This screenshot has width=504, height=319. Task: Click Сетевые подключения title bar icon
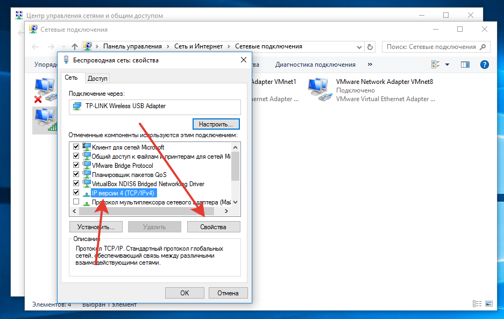click(x=33, y=29)
